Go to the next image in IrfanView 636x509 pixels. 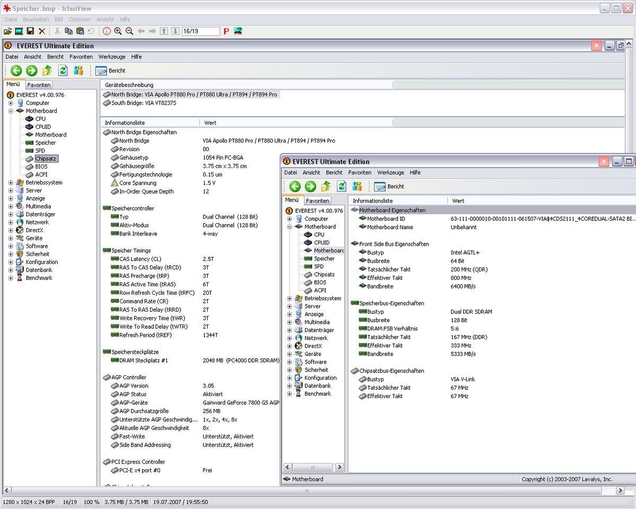click(x=153, y=31)
